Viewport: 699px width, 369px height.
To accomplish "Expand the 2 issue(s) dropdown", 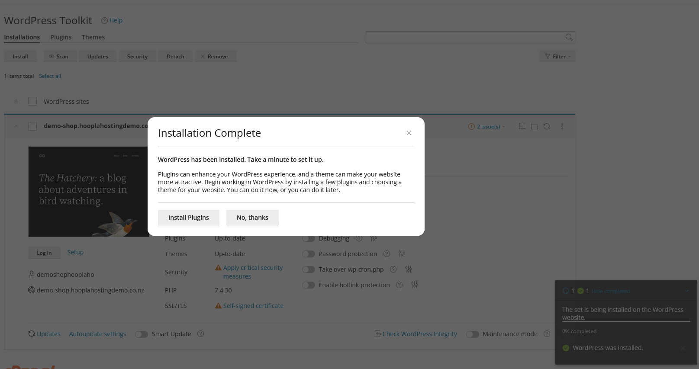I will (487, 127).
